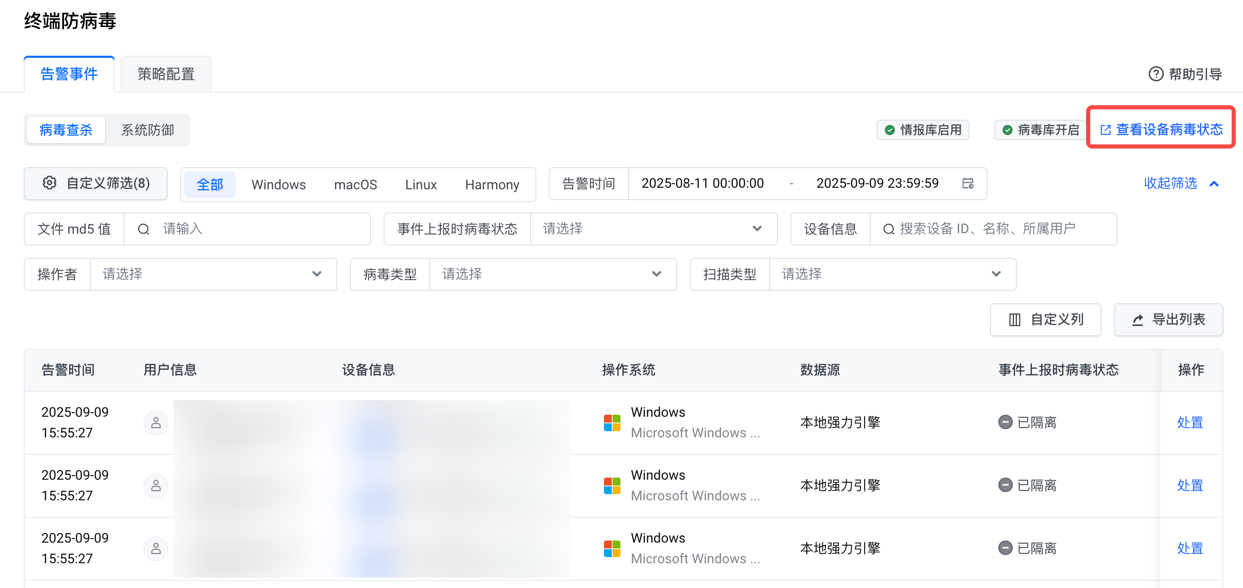Filter by Windows operating system
The height and width of the screenshot is (588, 1243).
278,185
